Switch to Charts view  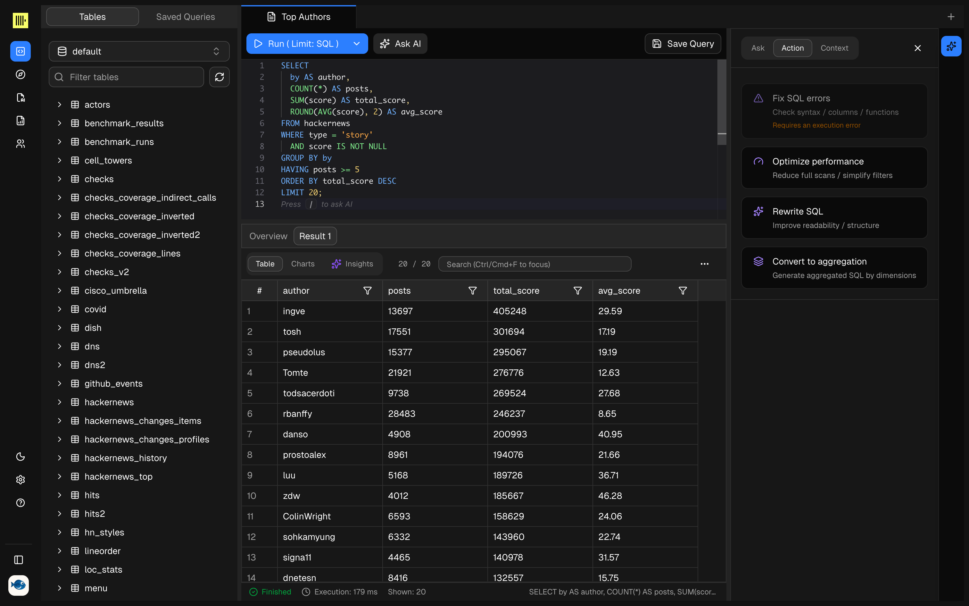click(303, 264)
